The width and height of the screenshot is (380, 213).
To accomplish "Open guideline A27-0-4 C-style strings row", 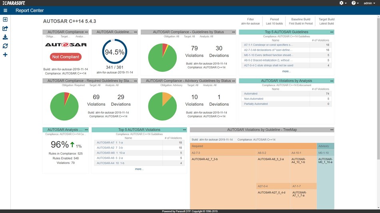I will [268, 65].
